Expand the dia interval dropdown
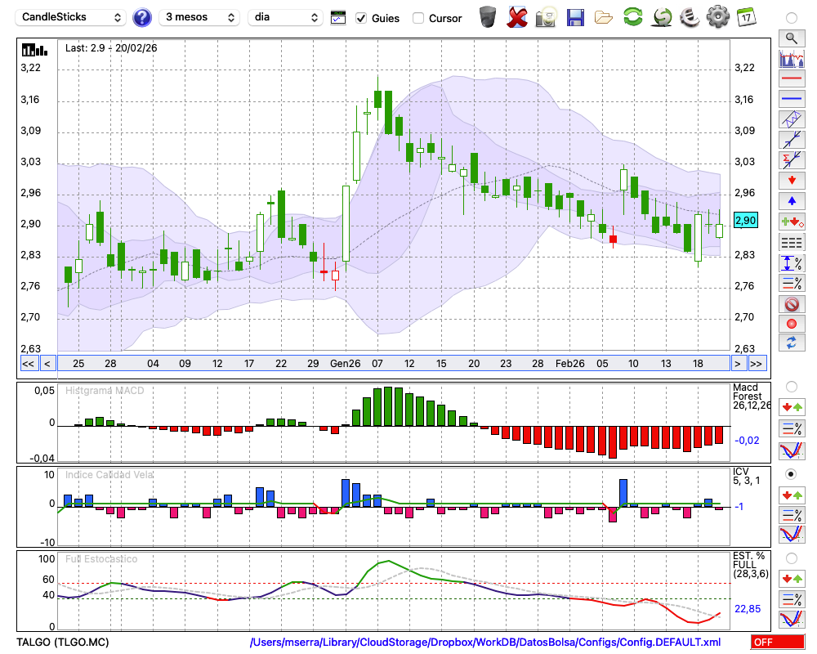 tap(286, 17)
